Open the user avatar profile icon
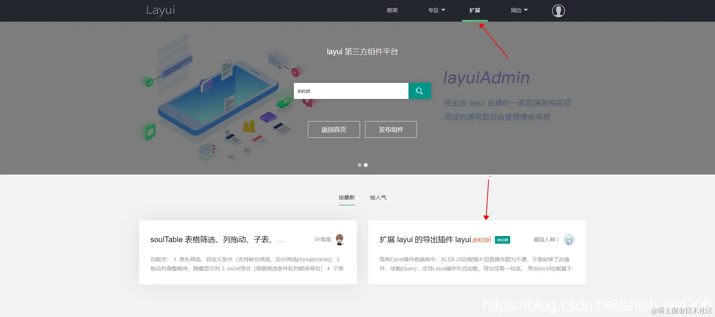715x317 pixels. pos(558,11)
